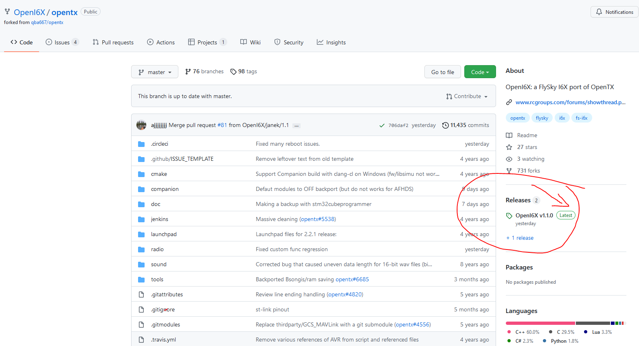The image size is (639, 346).
Task: Click the green check status icon
Action: [382, 125]
